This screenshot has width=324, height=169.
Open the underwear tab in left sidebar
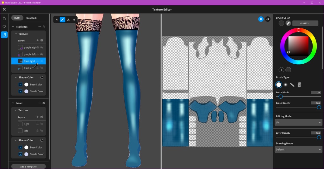click(4, 26)
